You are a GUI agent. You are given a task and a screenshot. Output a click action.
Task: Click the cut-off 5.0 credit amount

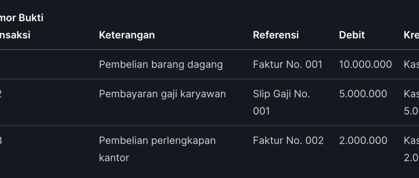tap(411, 111)
